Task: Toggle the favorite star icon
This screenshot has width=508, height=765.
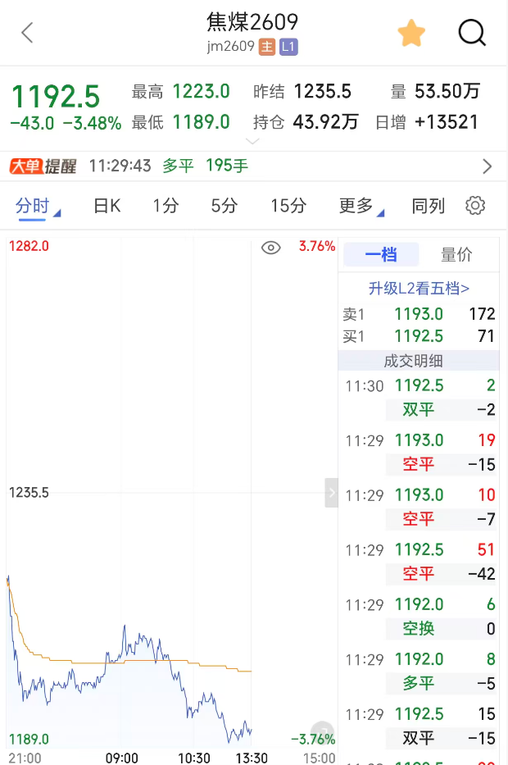Action: (x=411, y=33)
